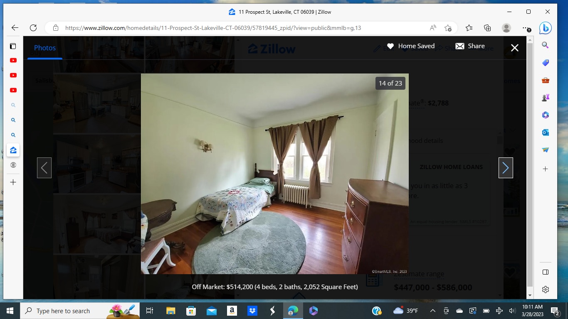Switch to the Zillow vertical tab
The width and height of the screenshot is (568, 319).
pyautogui.click(x=13, y=150)
